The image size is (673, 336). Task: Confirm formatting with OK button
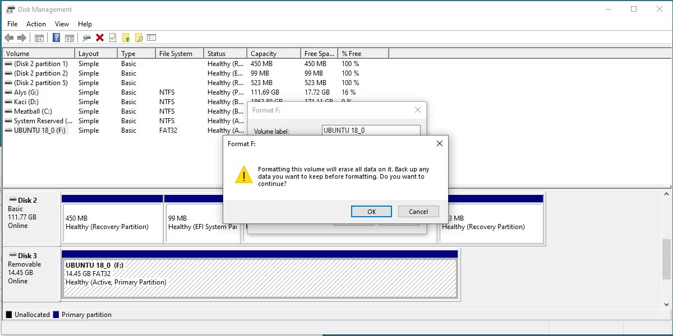coord(371,212)
